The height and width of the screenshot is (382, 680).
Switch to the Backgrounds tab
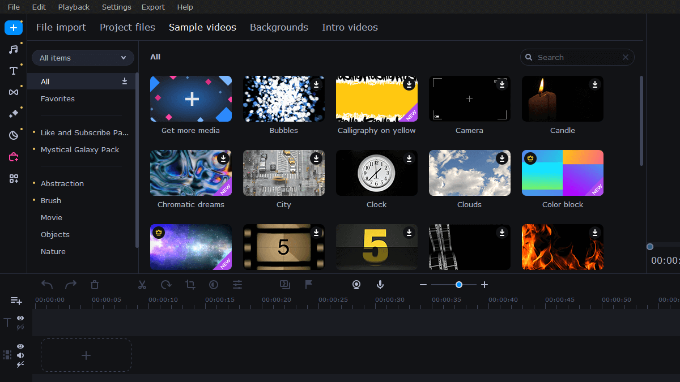(279, 27)
